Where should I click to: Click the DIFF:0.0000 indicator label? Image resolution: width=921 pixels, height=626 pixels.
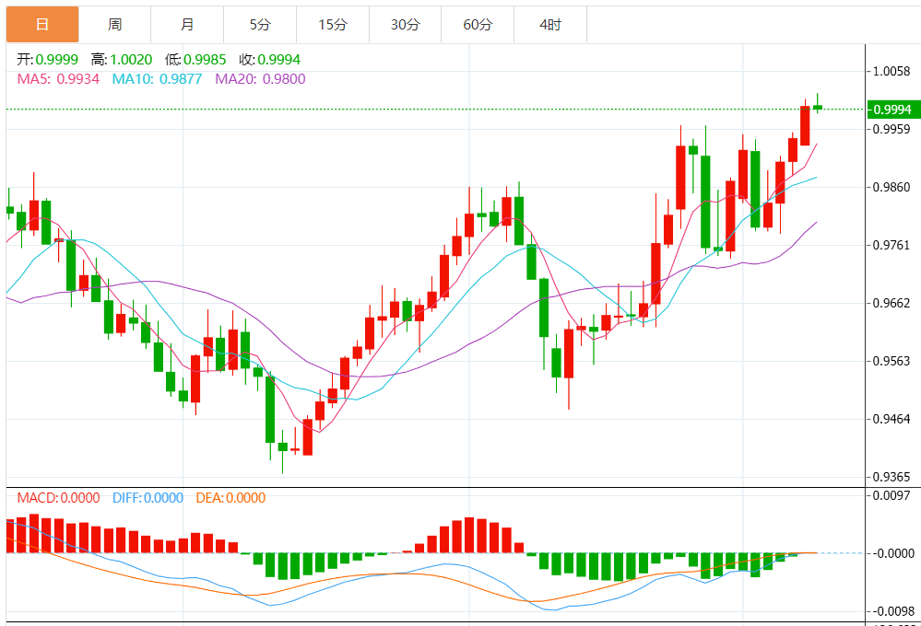[148, 498]
